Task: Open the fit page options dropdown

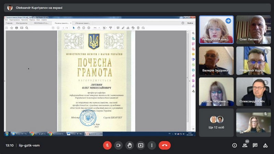Action: tap(105, 28)
